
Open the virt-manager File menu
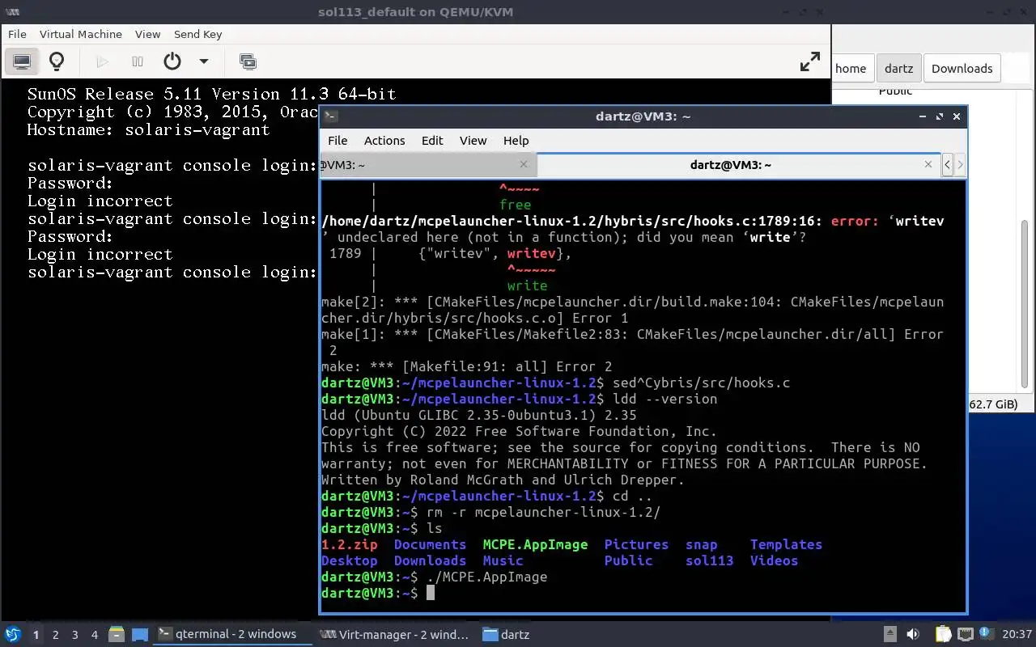(17, 34)
